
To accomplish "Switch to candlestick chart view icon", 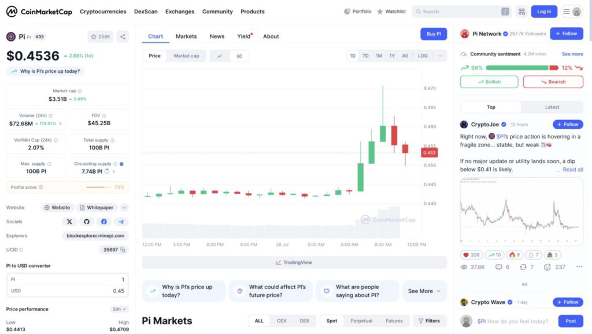I will coord(239,56).
